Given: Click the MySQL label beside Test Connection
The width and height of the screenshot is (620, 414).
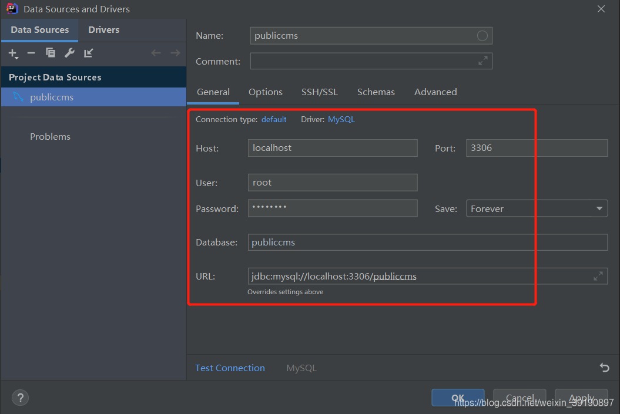Looking at the screenshot, I should pyautogui.click(x=301, y=368).
